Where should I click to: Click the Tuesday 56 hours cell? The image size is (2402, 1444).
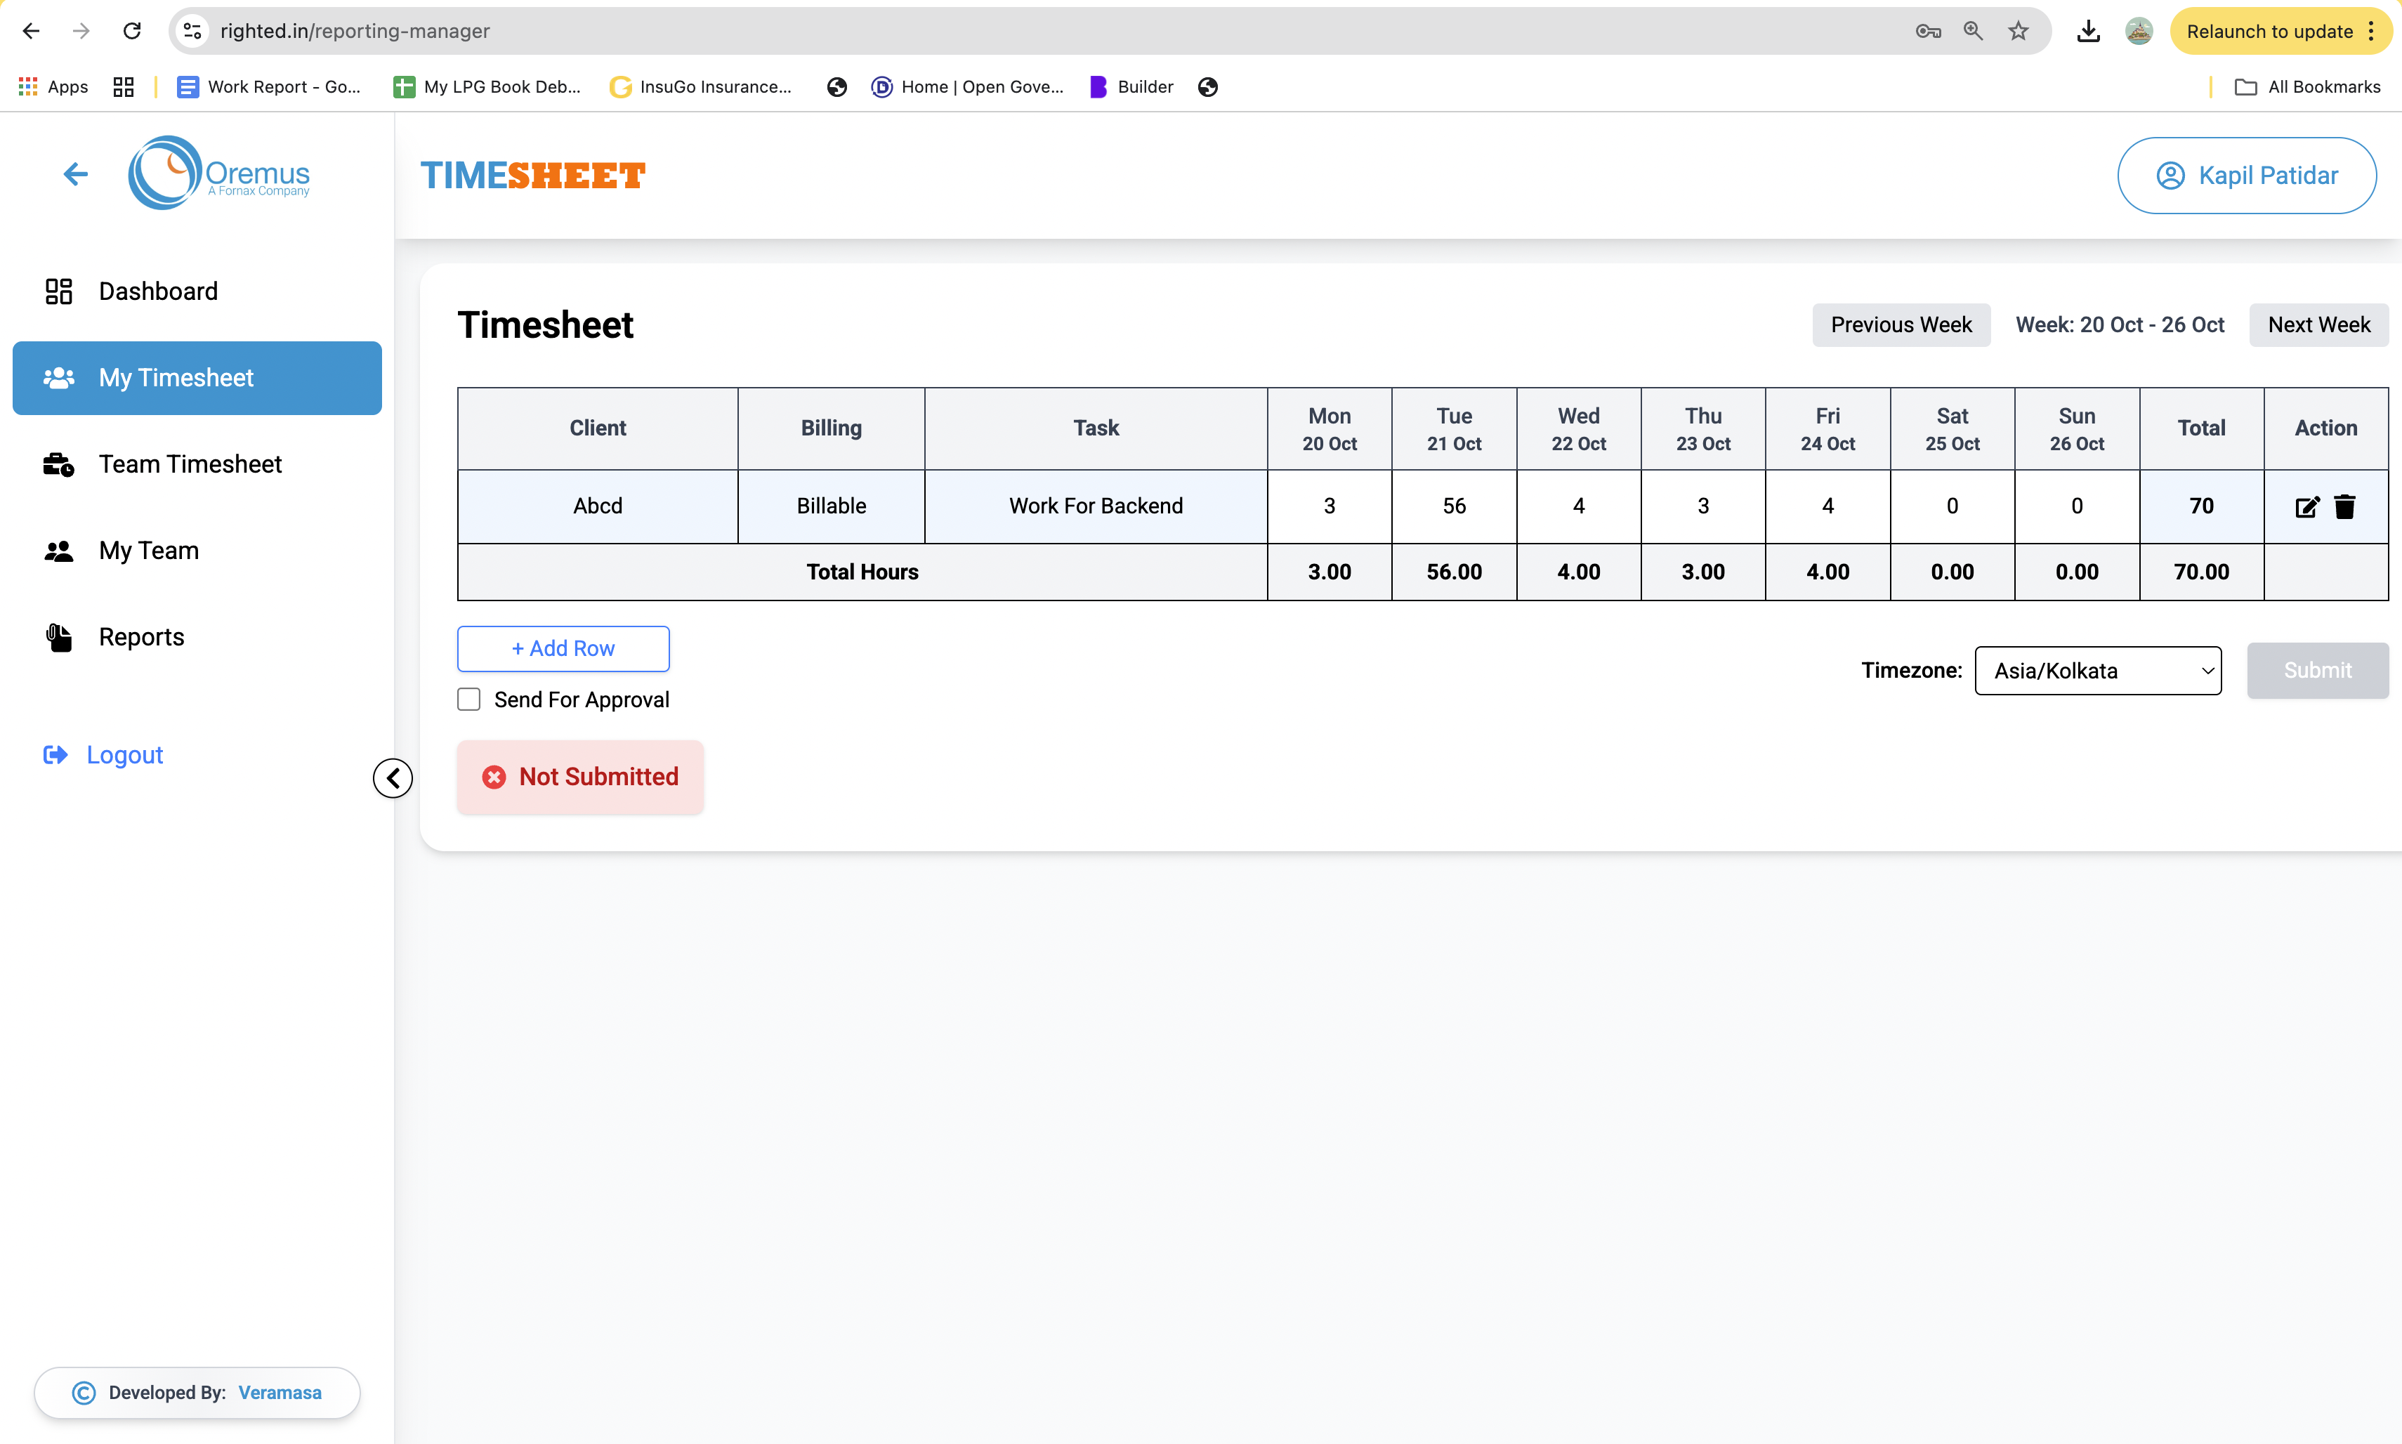pyautogui.click(x=1453, y=506)
